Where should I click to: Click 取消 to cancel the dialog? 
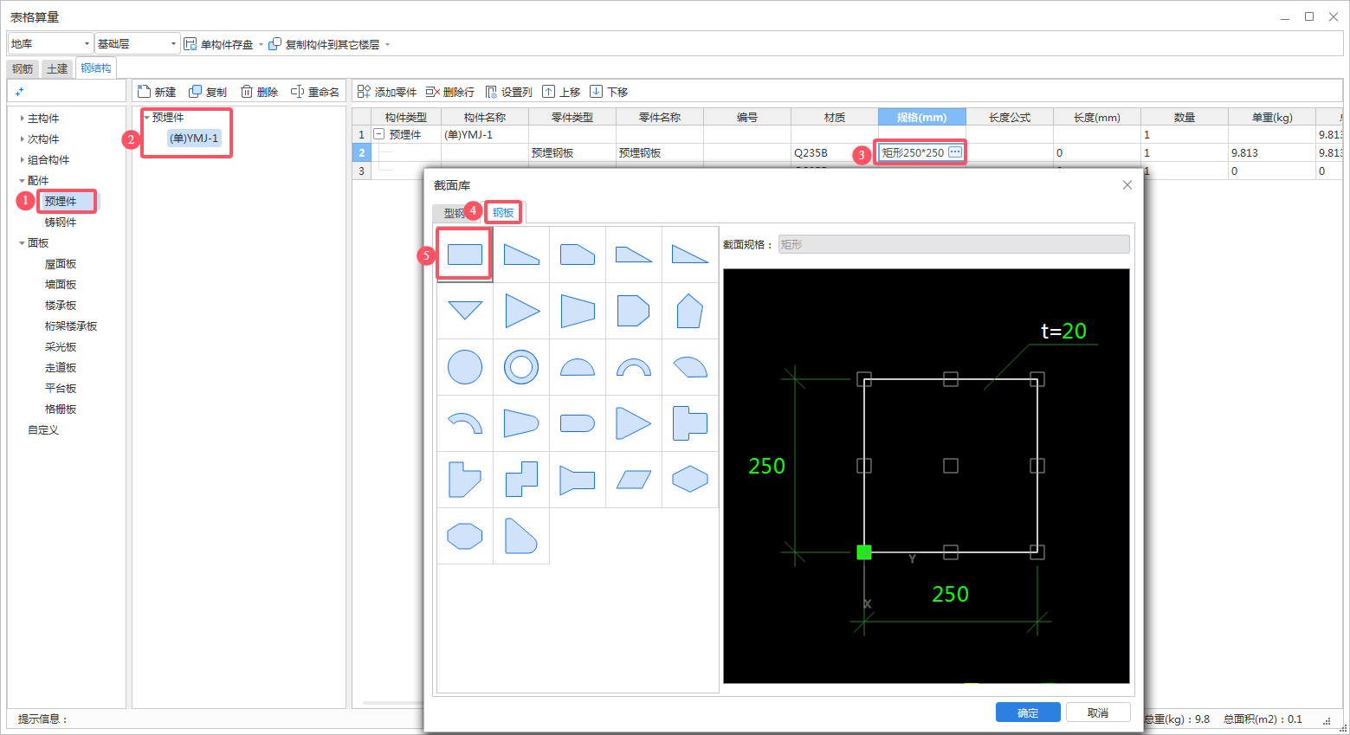pos(1098,712)
